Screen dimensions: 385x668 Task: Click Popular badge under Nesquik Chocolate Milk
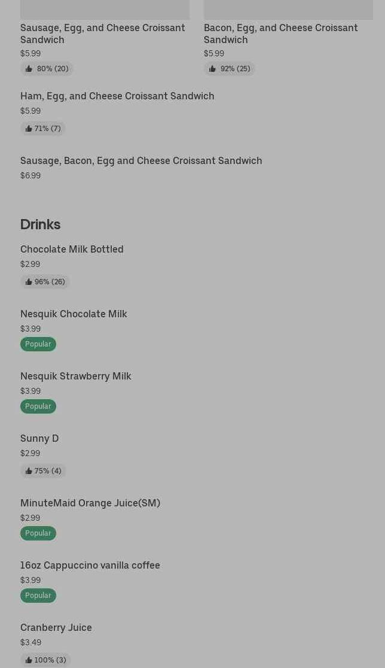point(38,344)
